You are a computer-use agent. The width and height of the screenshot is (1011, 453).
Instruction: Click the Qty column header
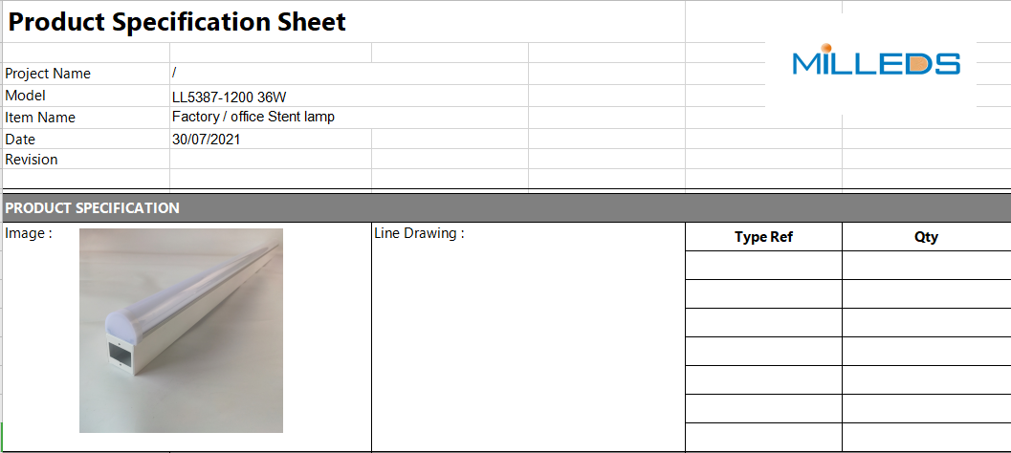pyautogui.click(x=926, y=237)
